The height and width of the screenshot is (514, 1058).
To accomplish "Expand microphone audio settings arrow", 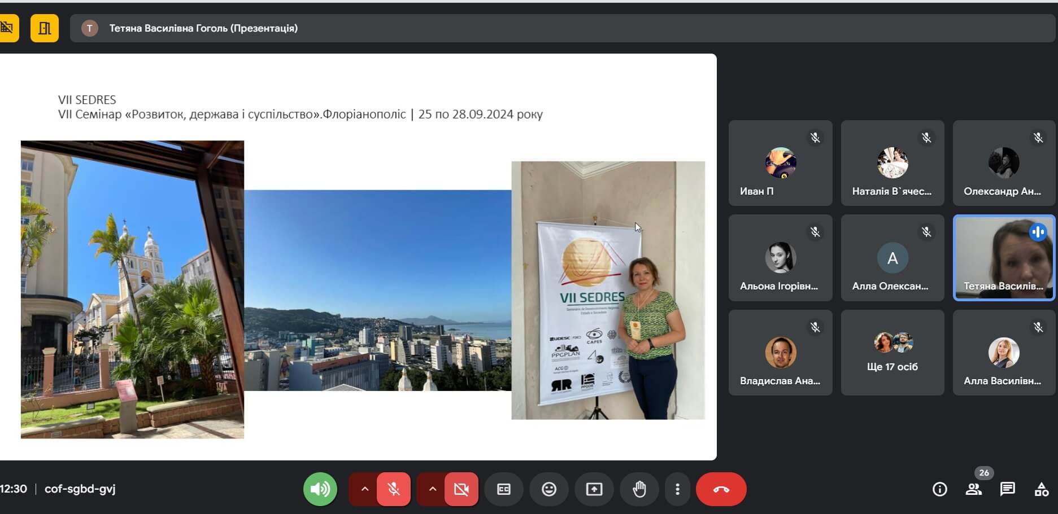I will tap(365, 489).
